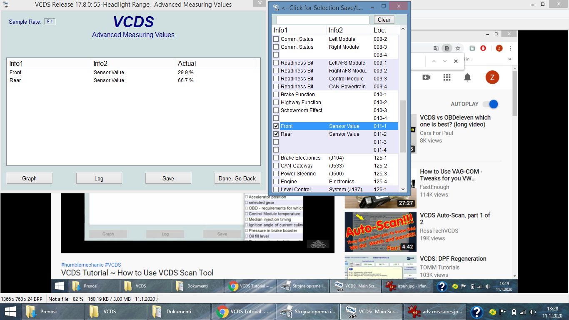Close the Chrome find bar with X
Viewport: 569px width, 320px height.
[x=456, y=61]
